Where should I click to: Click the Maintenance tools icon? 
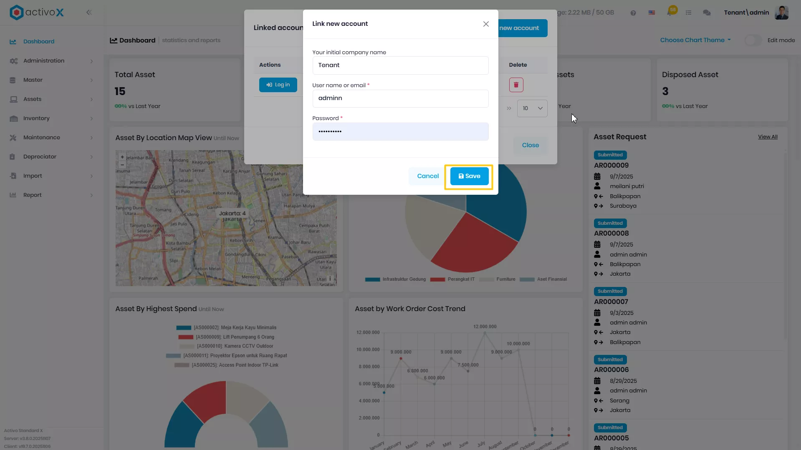(x=13, y=138)
